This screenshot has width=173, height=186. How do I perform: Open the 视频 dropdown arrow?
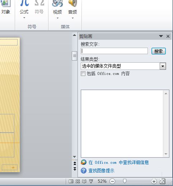coord(57,18)
